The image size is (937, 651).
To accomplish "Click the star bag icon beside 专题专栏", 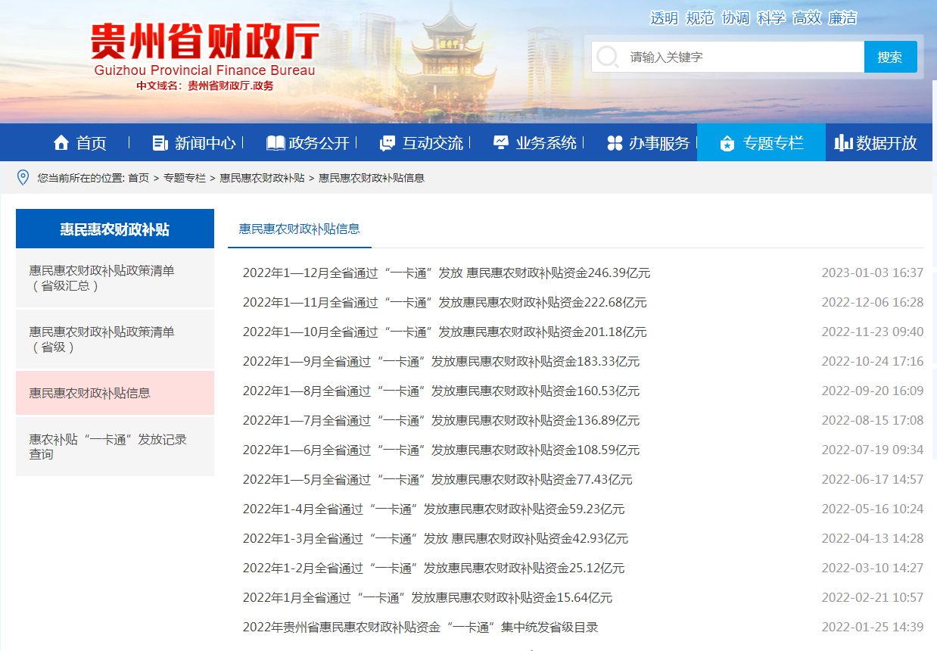I will [727, 143].
